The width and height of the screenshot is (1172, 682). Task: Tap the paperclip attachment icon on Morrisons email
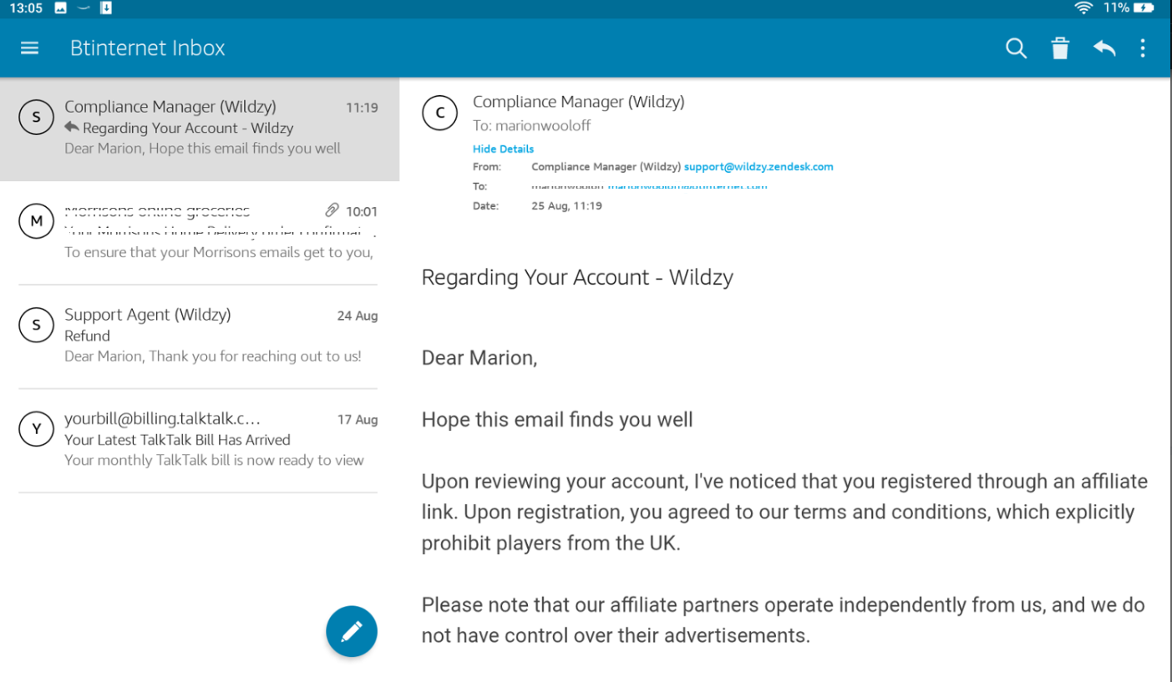point(332,210)
